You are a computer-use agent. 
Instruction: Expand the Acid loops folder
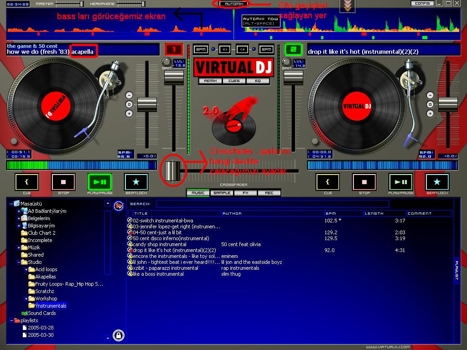tap(26, 269)
